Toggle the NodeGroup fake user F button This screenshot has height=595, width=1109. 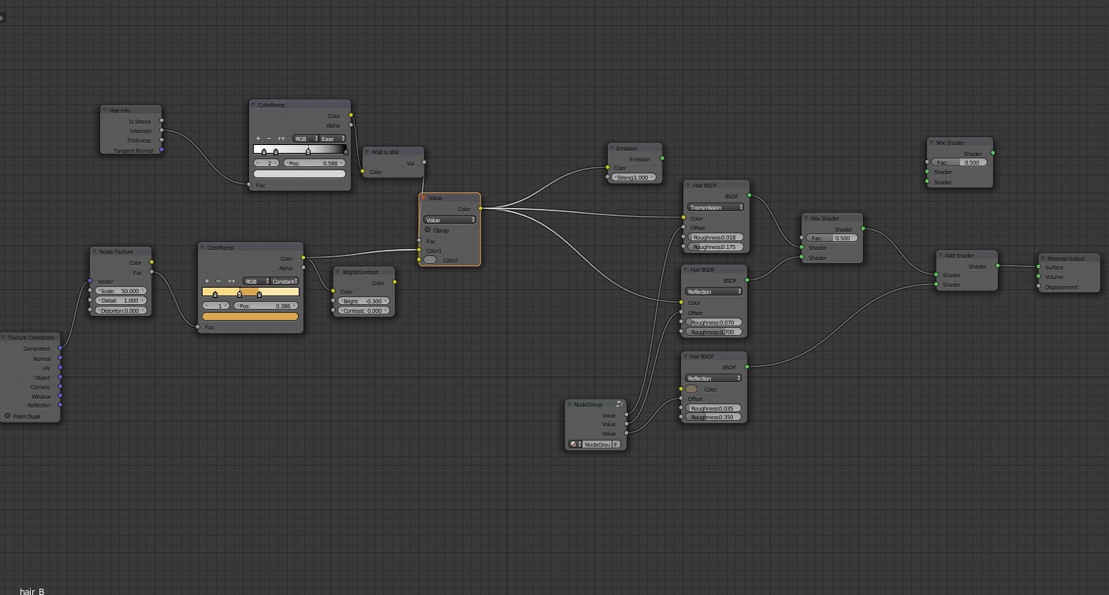coord(616,444)
